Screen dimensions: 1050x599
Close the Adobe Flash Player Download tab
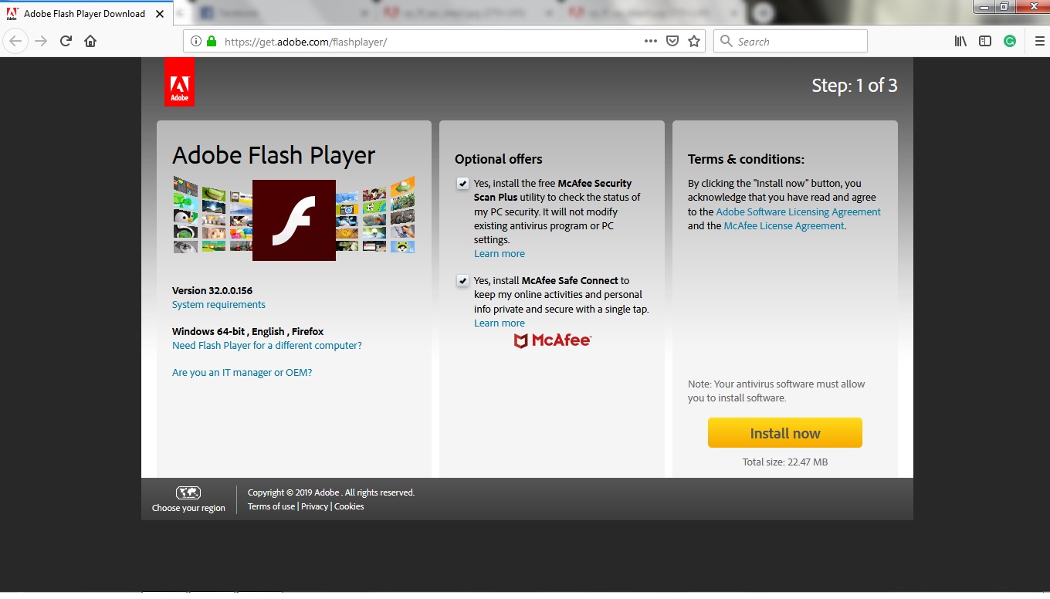pos(161,13)
